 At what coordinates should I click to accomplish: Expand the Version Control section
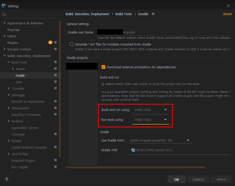[4, 49]
